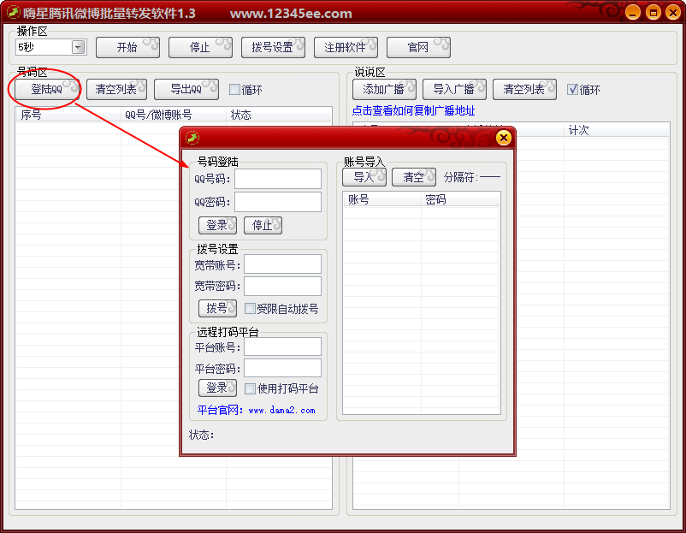Click the 导入 button in 账号导入
686x533 pixels.
pyautogui.click(x=364, y=177)
